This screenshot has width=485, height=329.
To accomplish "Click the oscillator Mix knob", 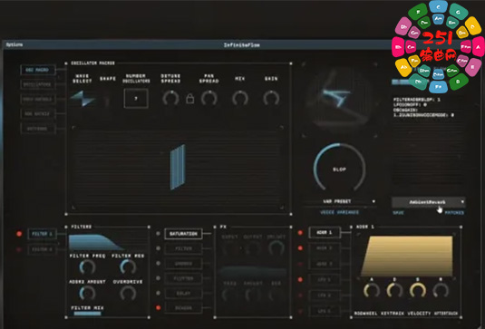I will tap(240, 99).
